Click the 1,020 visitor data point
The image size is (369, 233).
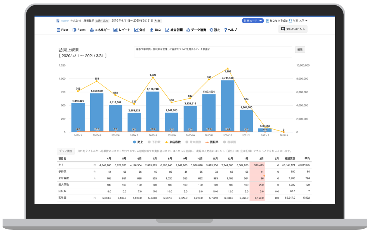click(x=153, y=77)
